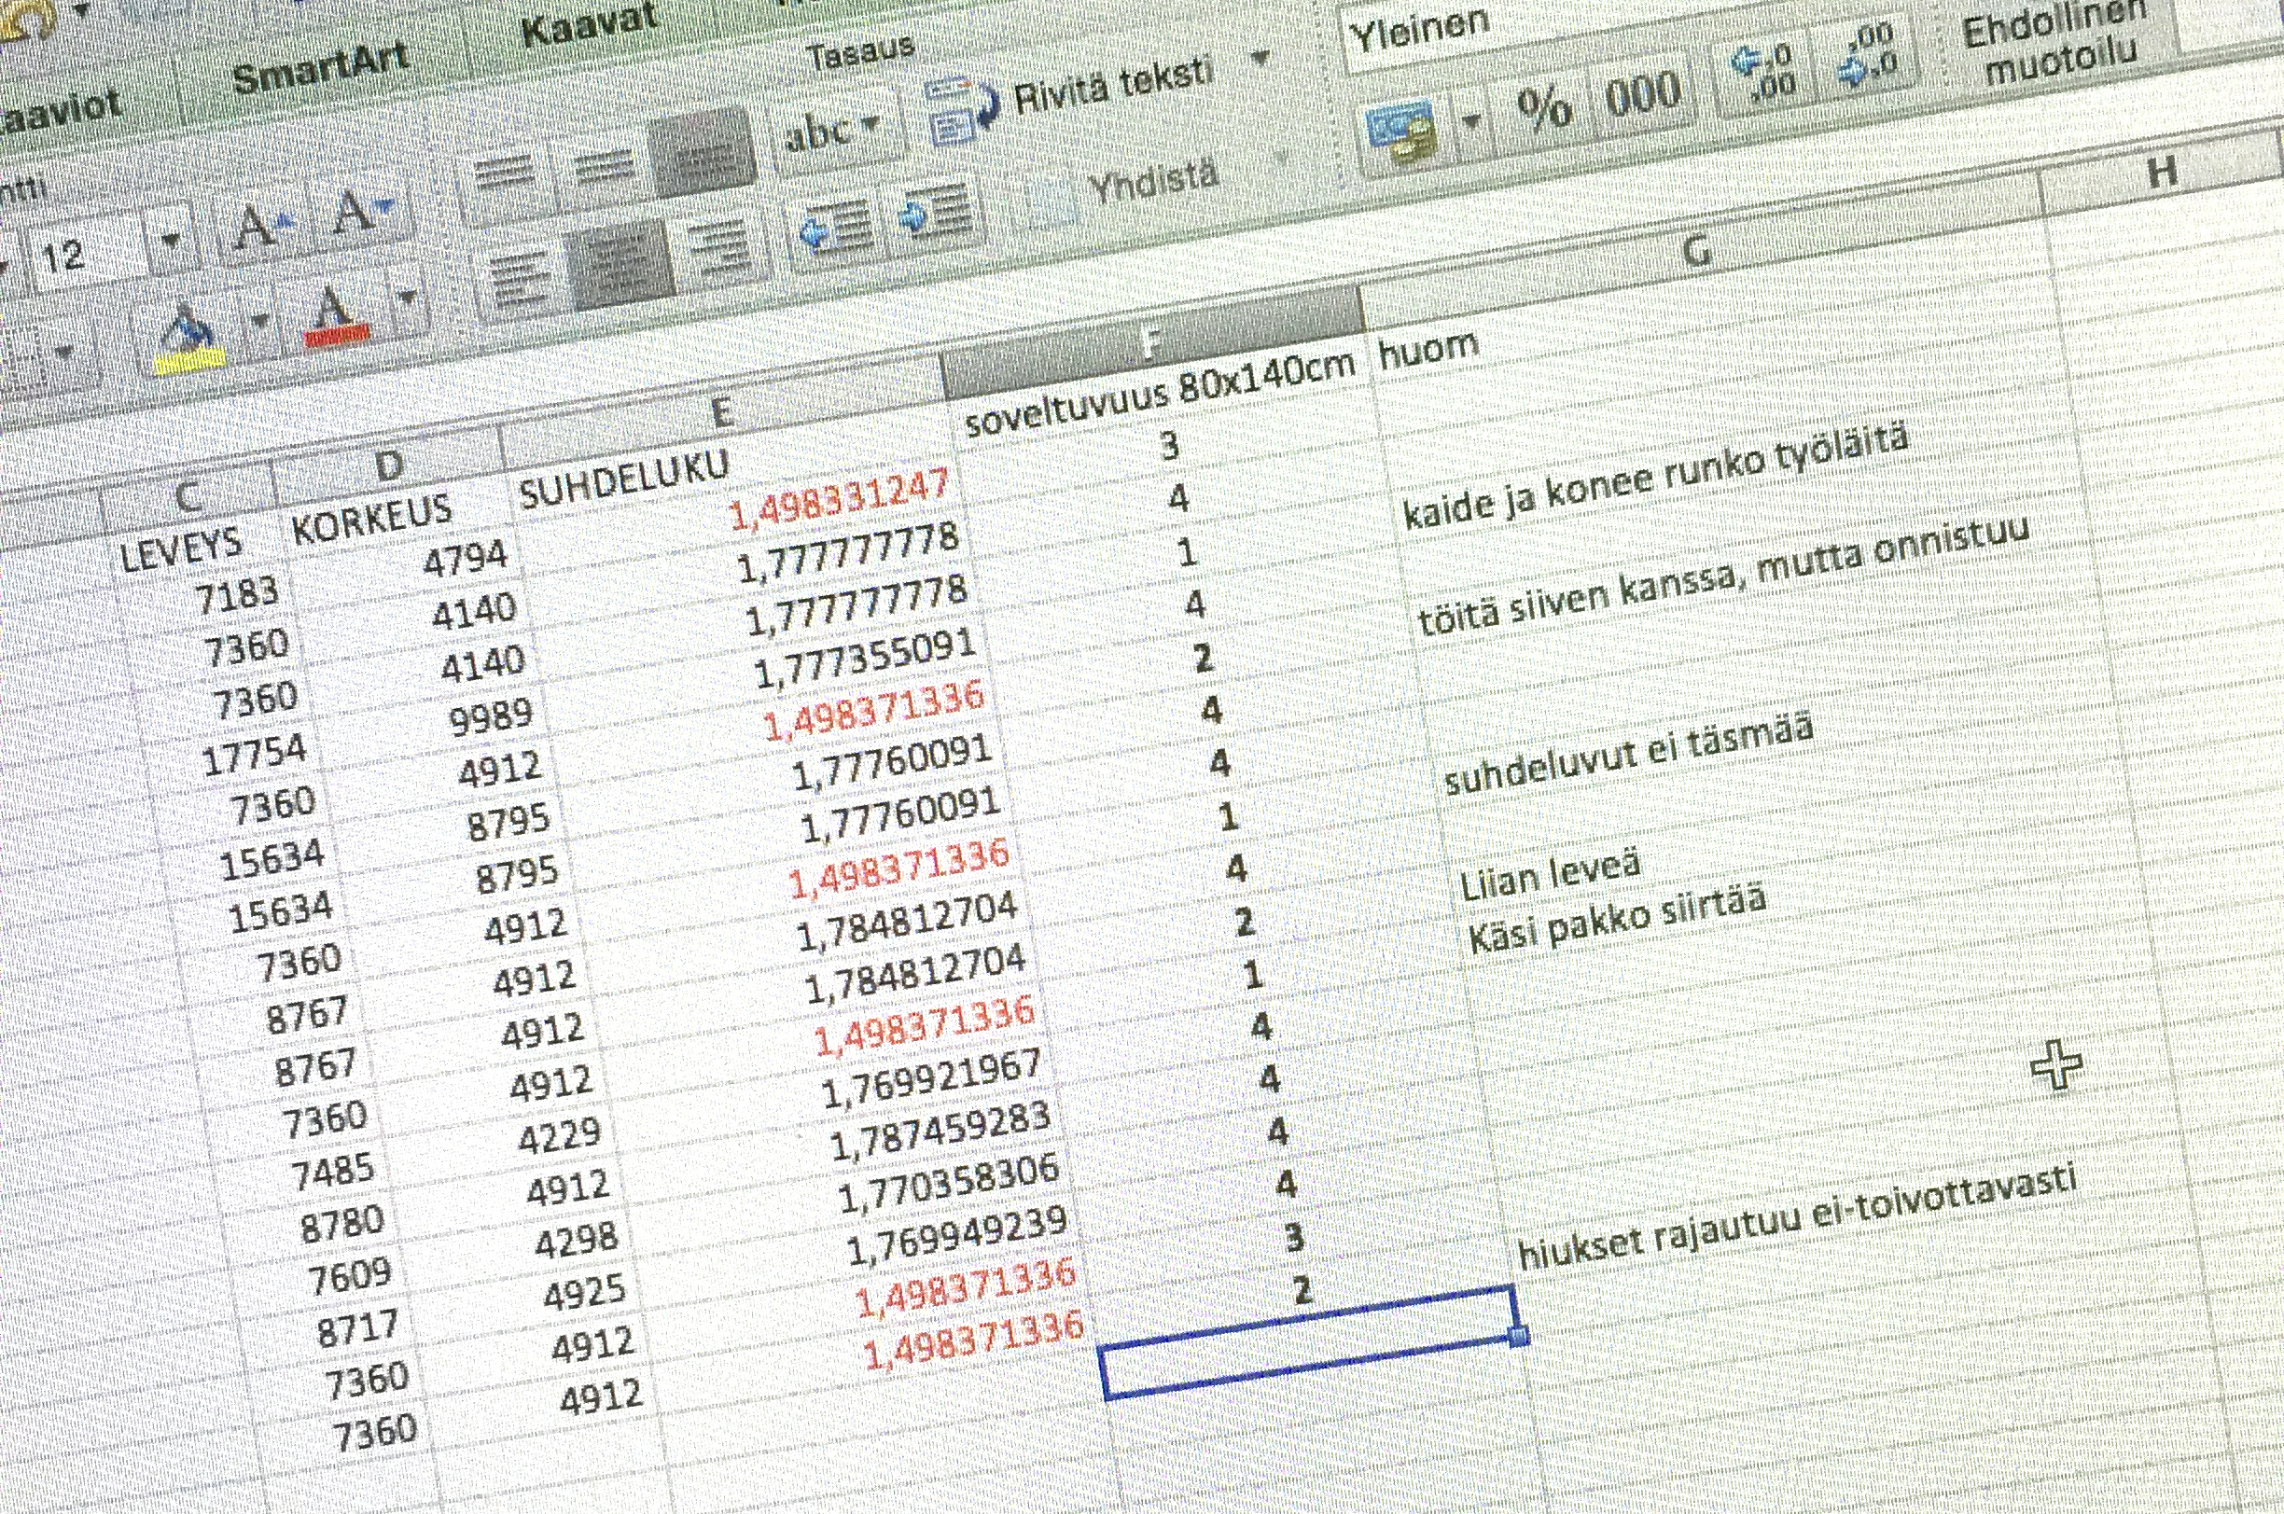Click the decrease font size icon
Viewport: 2284px width, 1514px height.
358,211
